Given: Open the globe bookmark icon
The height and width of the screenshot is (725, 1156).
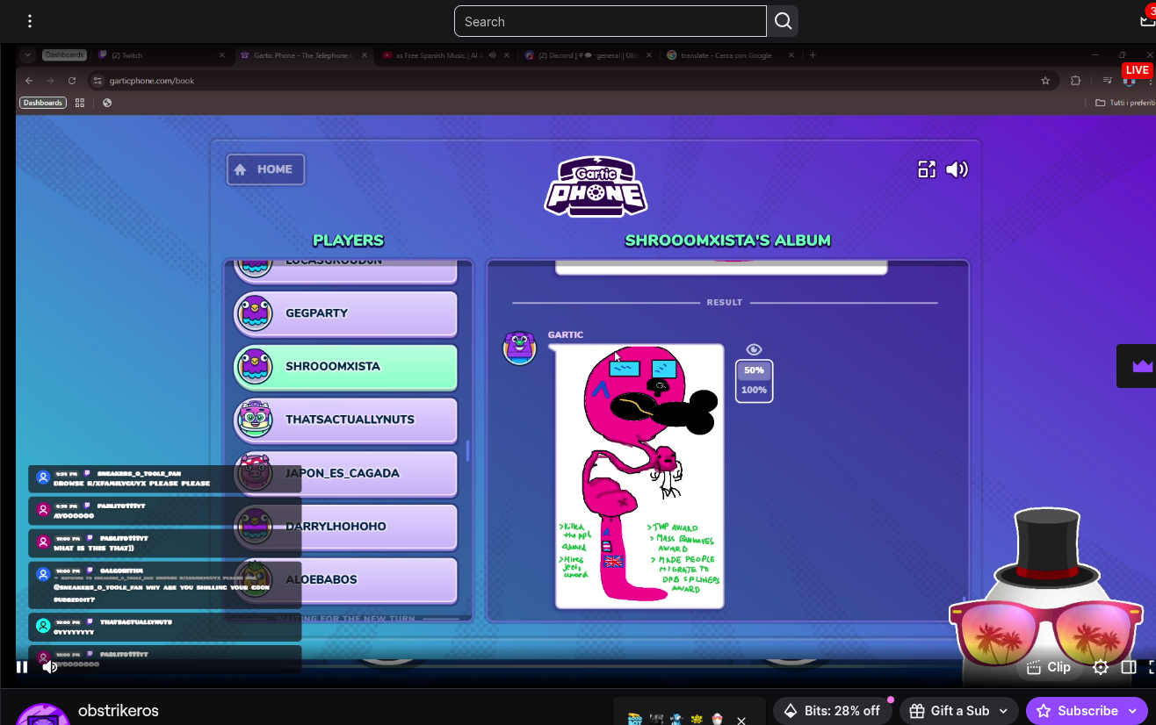Looking at the screenshot, I should [x=107, y=103].
